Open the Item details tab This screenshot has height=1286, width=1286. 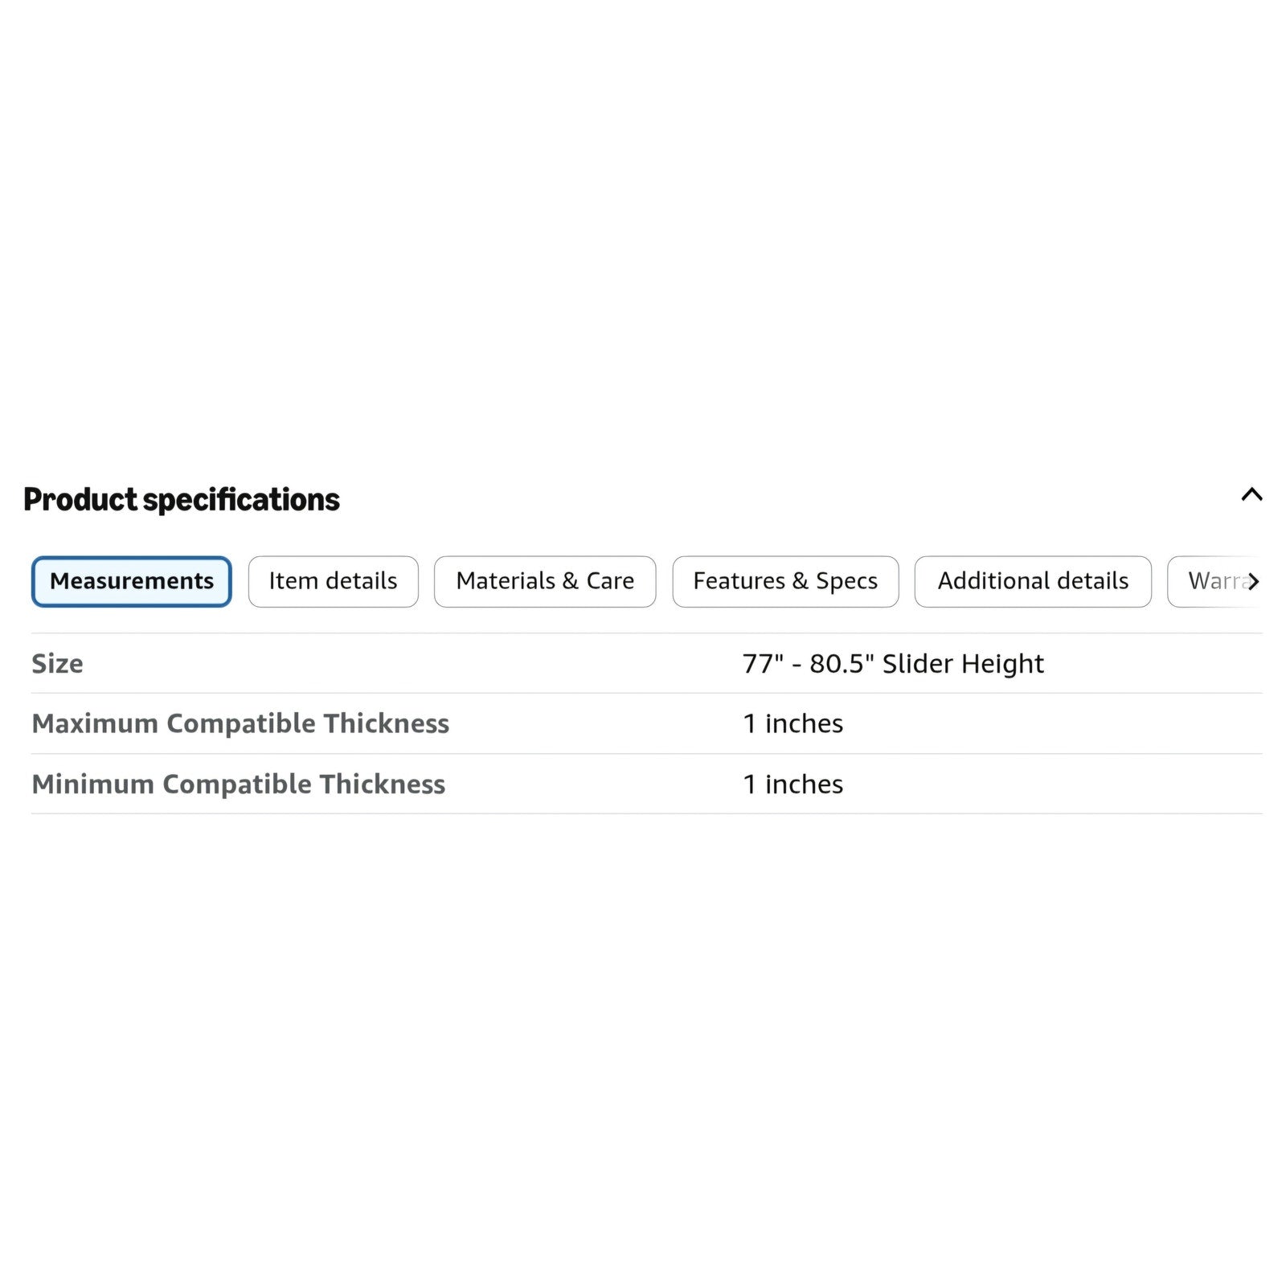333,581
